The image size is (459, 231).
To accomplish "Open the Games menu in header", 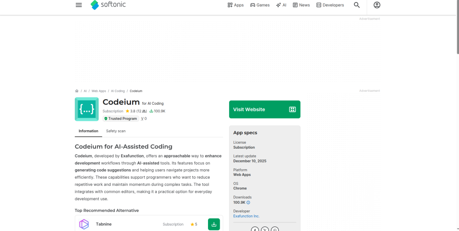I will [260, 5].
